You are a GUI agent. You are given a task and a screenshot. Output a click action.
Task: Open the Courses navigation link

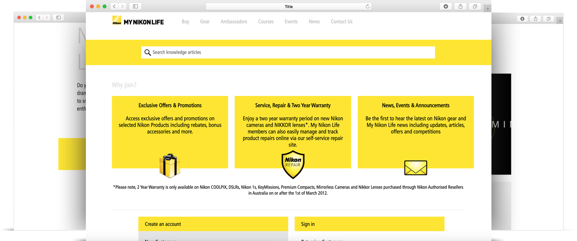tap(266, 22)
